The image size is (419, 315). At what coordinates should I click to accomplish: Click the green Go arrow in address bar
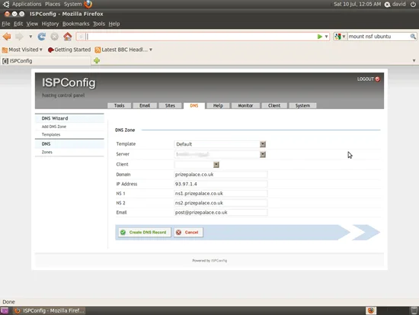[x=320, y=37]
